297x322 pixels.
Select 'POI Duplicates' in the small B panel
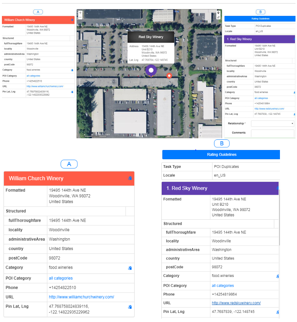coord(263,26)
